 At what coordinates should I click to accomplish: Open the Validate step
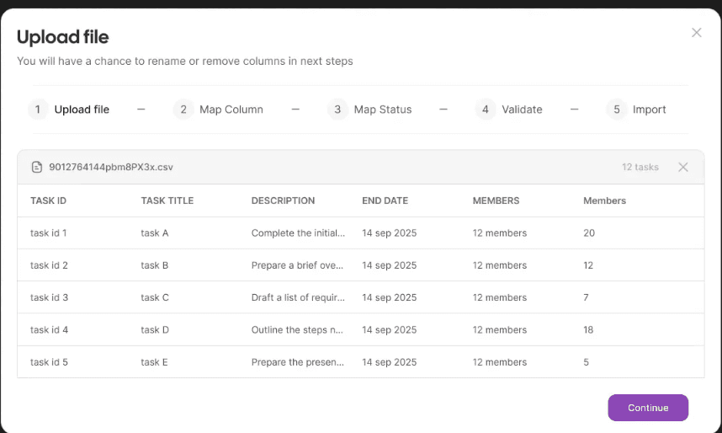pyautogui.click(x=522, y=110)
